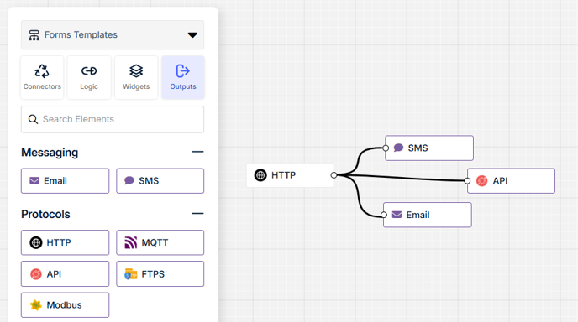578x322 pixels.
Task: Select the Email node on the canvas
Action: 428,215
